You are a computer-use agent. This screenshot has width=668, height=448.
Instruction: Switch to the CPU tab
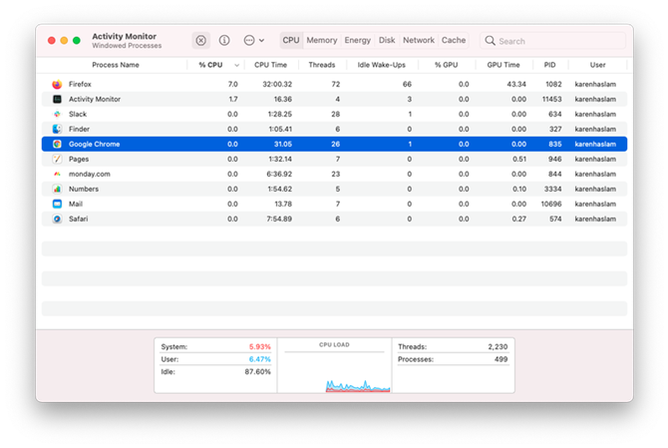[x=291, y=40]
